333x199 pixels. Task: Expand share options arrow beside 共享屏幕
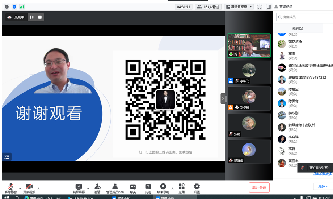pos(88,188)
